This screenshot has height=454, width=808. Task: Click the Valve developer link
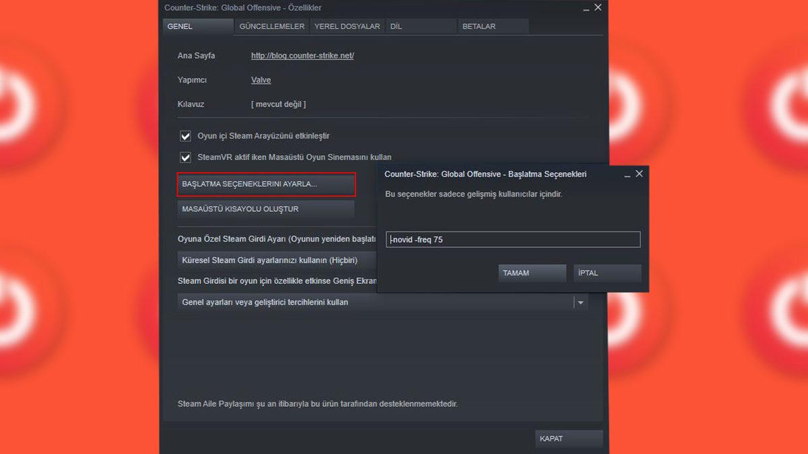point(261,80)
